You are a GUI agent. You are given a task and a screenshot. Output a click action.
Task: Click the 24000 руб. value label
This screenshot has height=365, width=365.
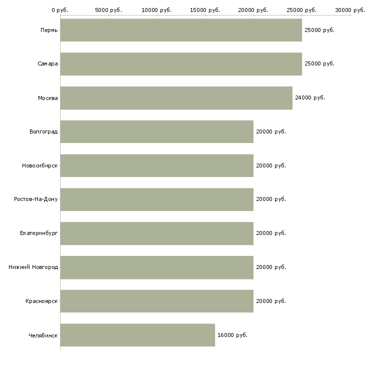pos(310,98)
